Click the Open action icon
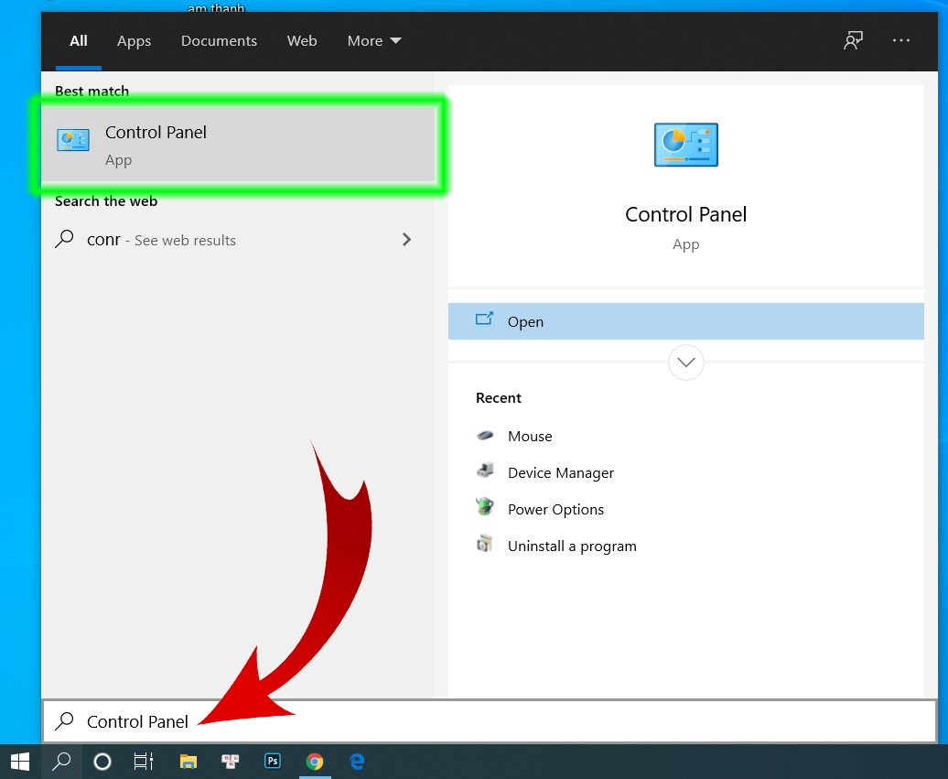This screenshot has height=779, width=948. point(484,319)
